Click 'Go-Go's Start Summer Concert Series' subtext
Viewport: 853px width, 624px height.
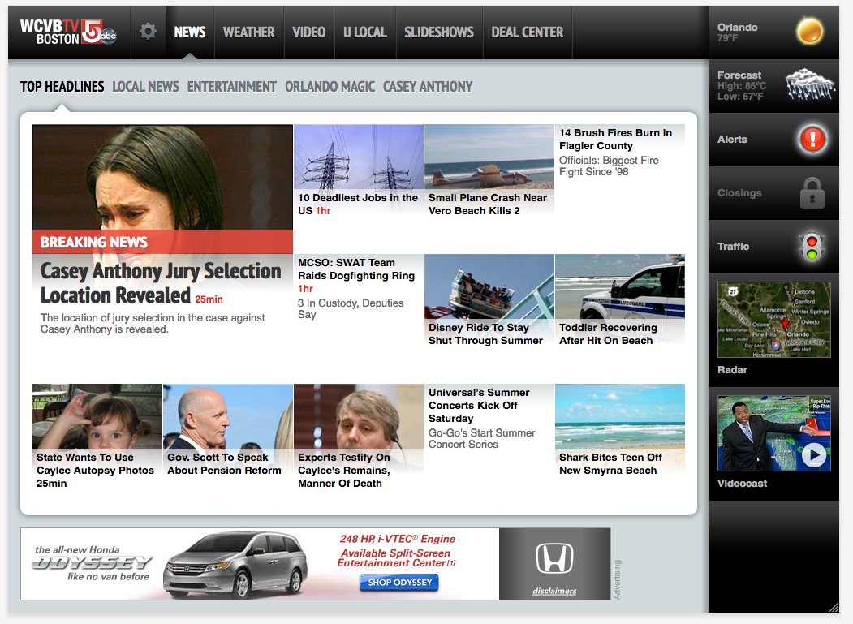[x=481, y=438]
